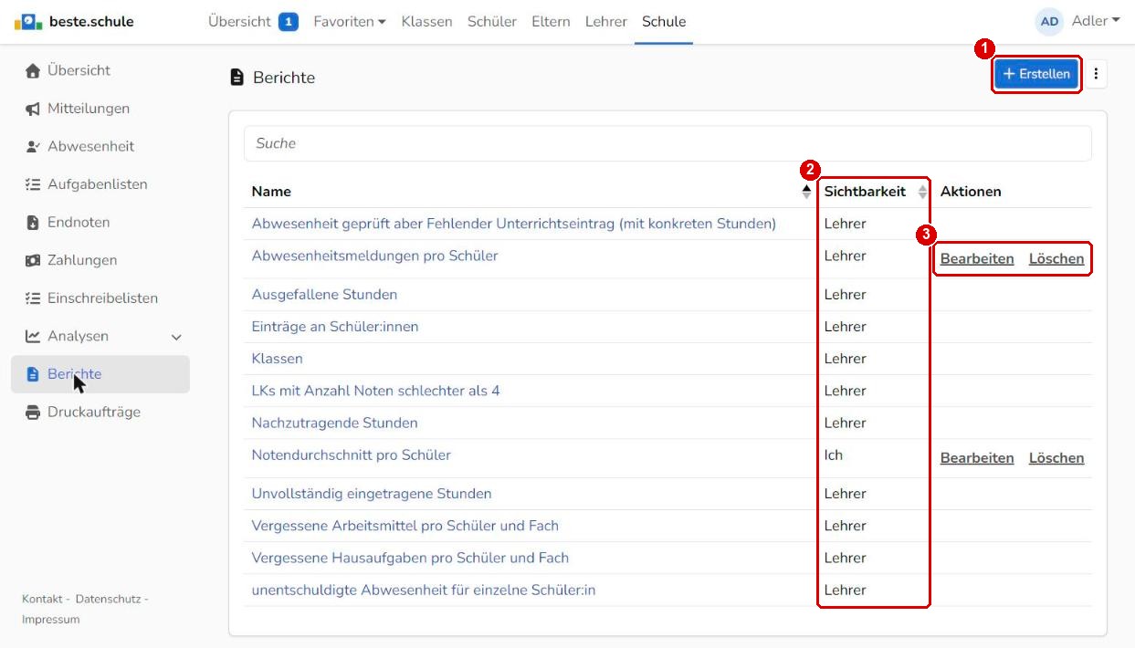Image resolution: width=1135 pixels, height=648 pixels.
Task: Click the Zahlungen banknote icon
Action: pyautogui.click(x=33, y=260)
